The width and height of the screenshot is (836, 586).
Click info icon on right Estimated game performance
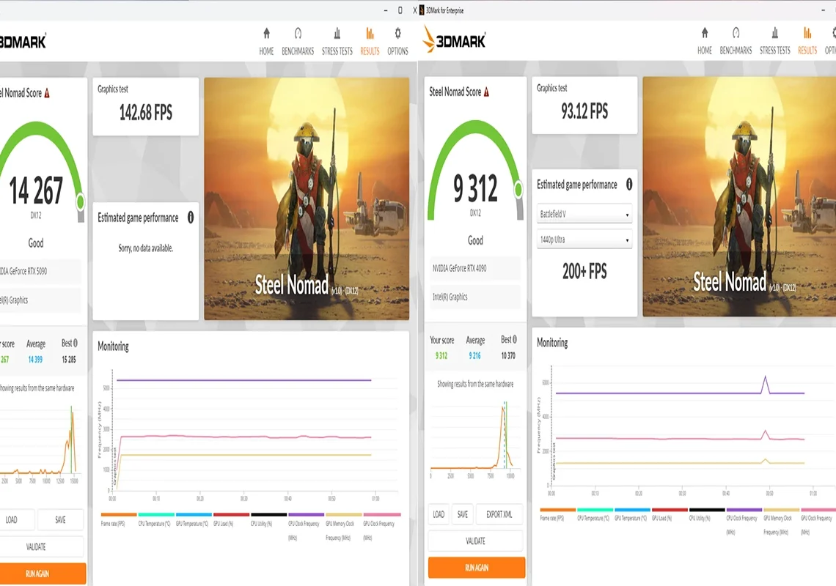point(629,185)
